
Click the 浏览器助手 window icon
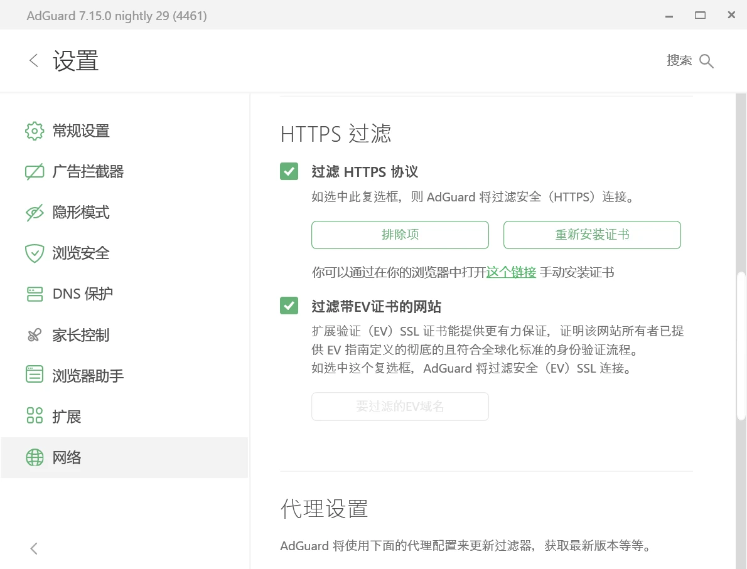pyautogui.click(x=35, y=375)
